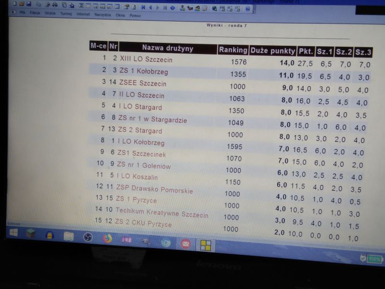Screen dimensions: 385x289
Task: Open the red mail envelope taskbar icon
Action: click(x=186, y=244)
